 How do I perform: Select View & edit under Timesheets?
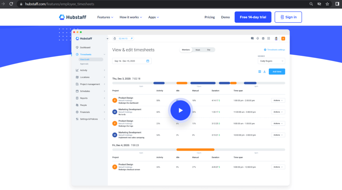[x=91, y=59]
